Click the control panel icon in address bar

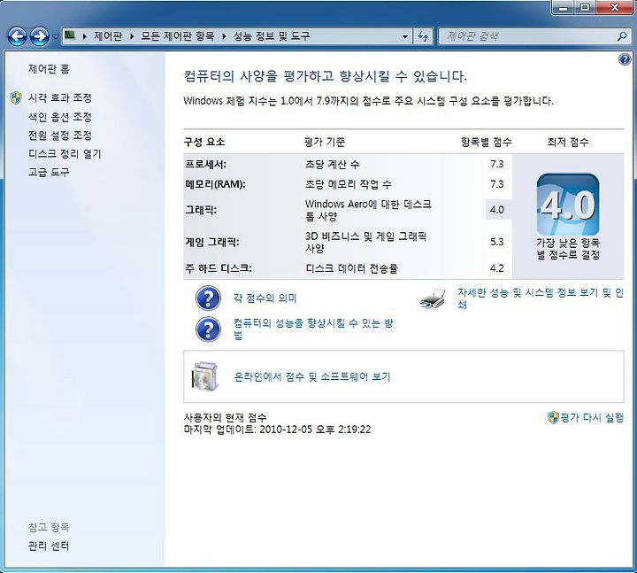pos(70,35)
